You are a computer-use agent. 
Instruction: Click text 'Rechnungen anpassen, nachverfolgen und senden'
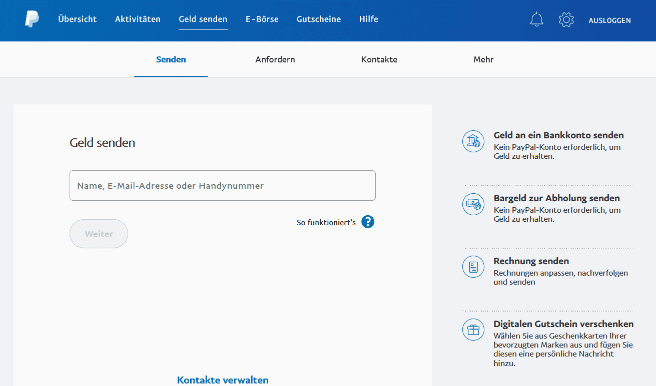click(x=560, y=278)
